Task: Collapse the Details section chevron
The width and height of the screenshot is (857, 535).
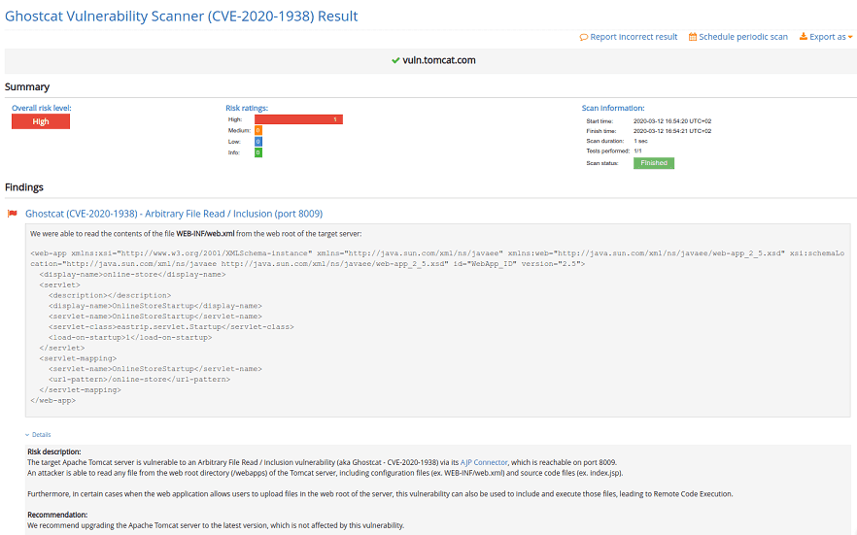Action: click(27, 435)
